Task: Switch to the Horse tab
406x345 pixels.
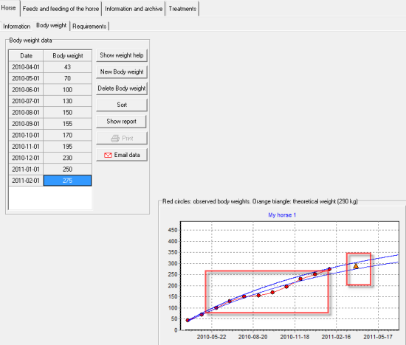Action: click(9, 8)
